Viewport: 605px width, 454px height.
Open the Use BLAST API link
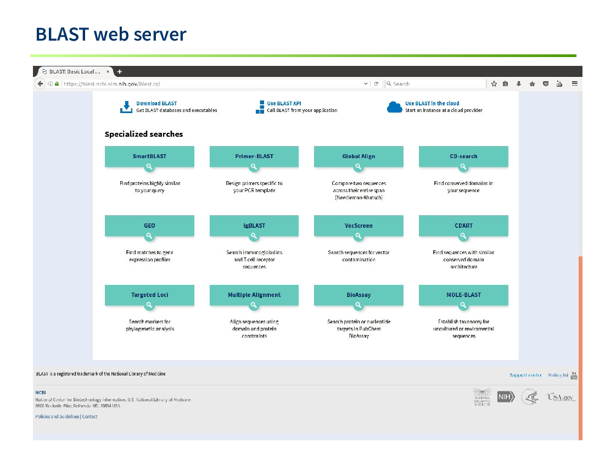pos(284,103)
